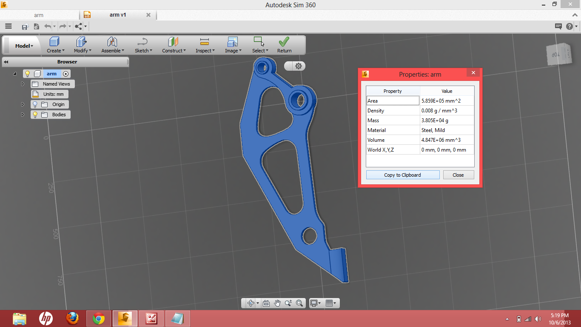Click the Construct planes icon
Viewport: 581px width, 327px height.
tap(173, 41)
